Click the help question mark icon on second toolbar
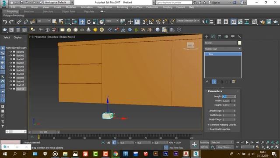 (179, 30)
